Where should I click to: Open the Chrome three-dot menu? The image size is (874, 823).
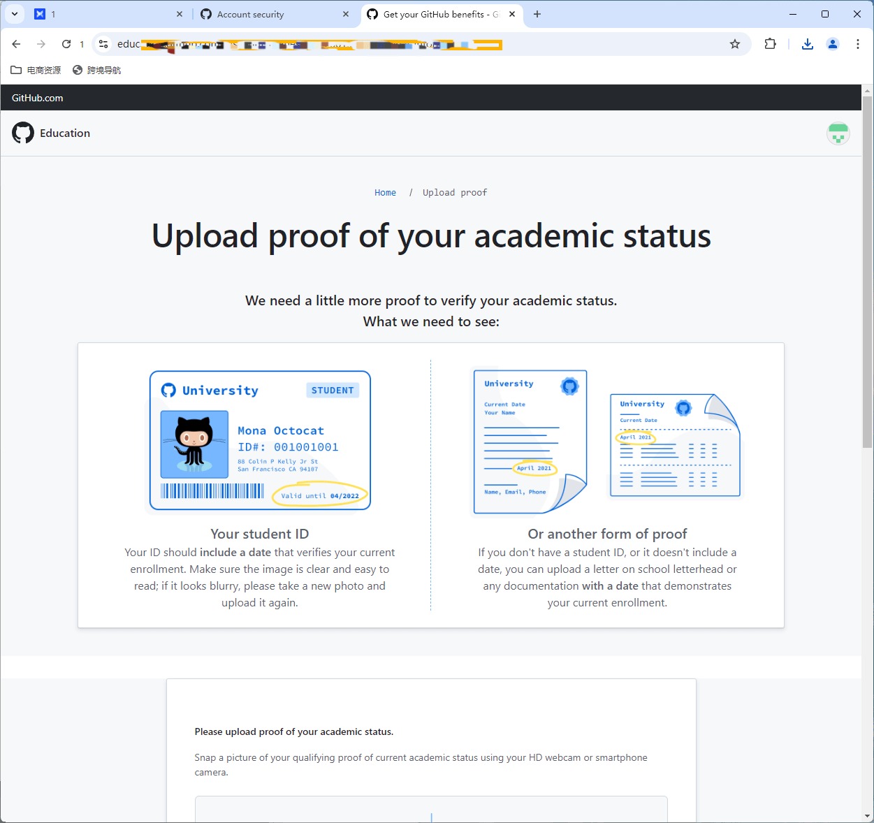pyautogui.click(x=857, y=44)
